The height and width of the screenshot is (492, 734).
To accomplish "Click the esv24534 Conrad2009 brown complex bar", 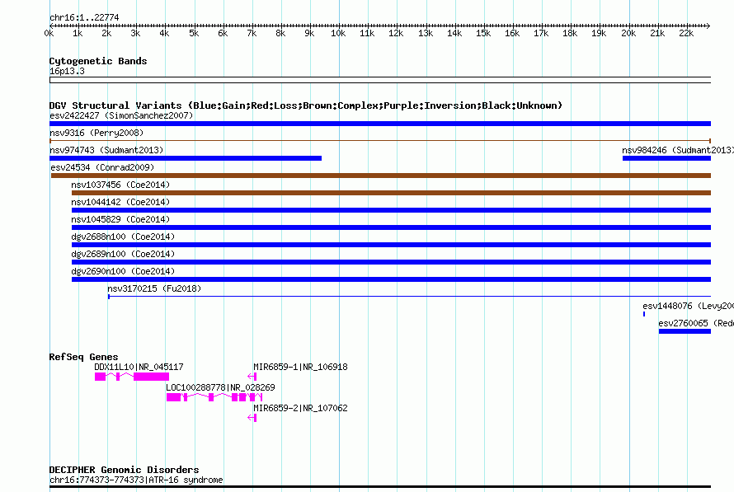I will (x=380, y=176).
